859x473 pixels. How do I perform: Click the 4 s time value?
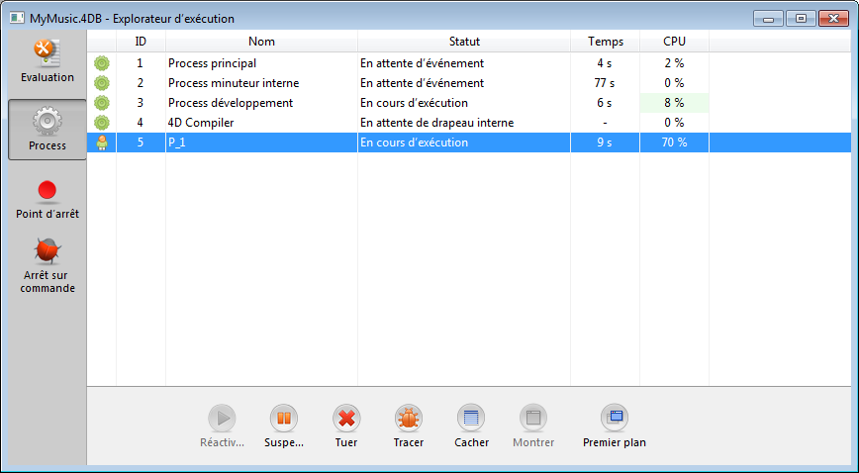point(605,63)
